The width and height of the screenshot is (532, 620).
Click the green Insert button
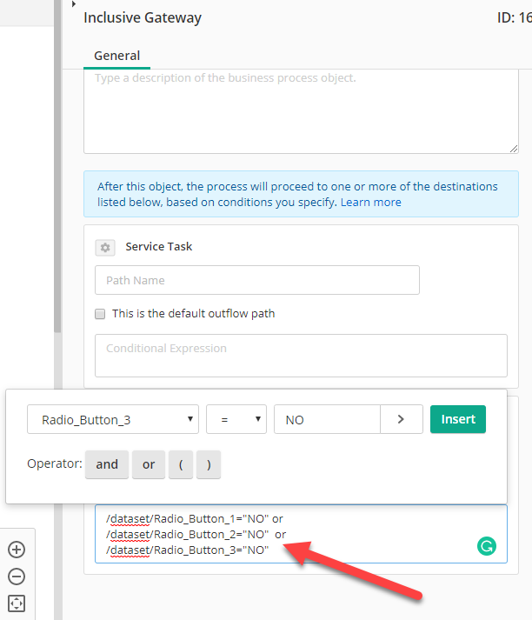coord(458,419)
